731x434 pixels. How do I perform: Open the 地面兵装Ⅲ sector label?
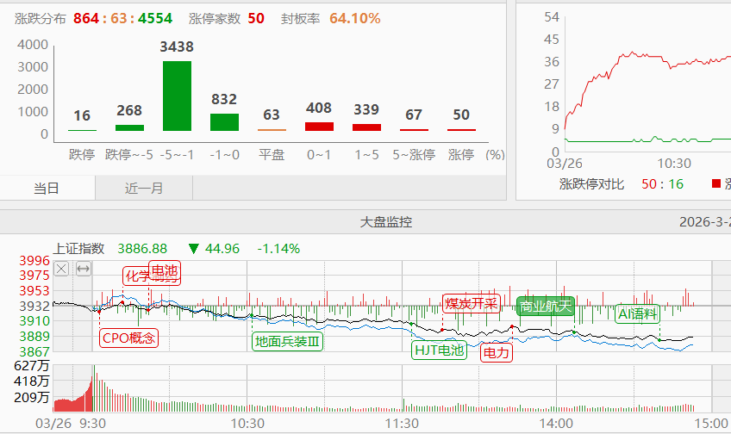tap(288, 341)
